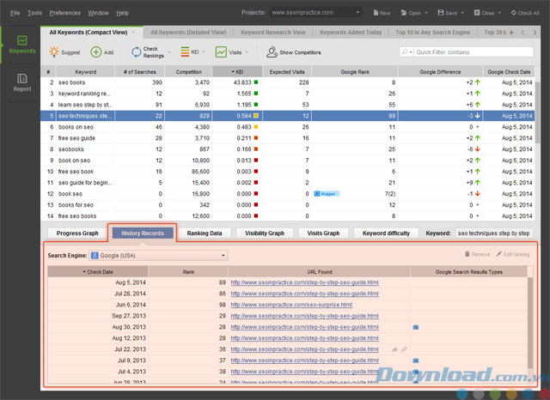Click inside the Quick Filter search field
This screenshot has height=400, width=550.
tap(473, 52)
